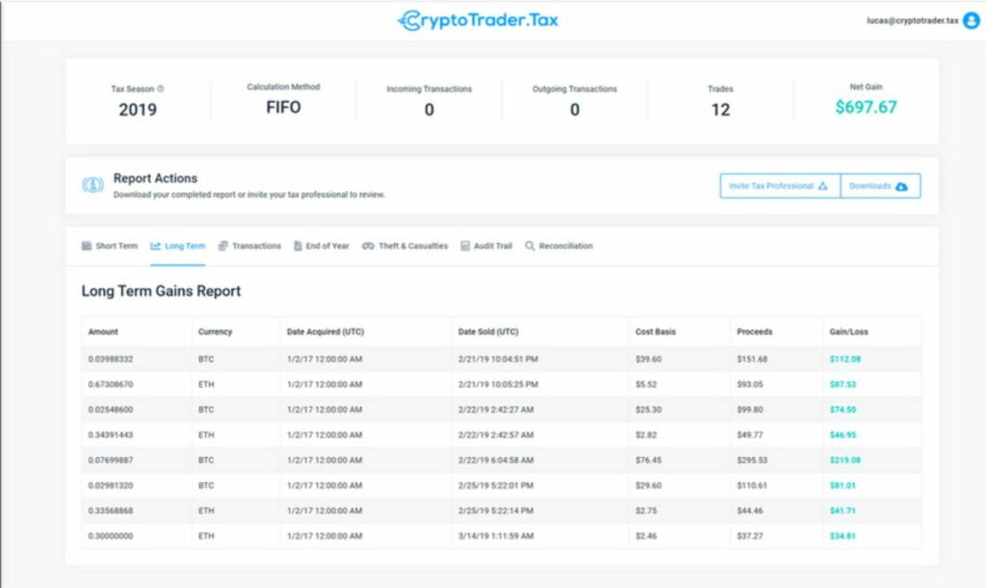Click the Invite Tax Professional button
Image resolution: width=986 pixels, height=588 pixels.
click(x=780, y=186)
